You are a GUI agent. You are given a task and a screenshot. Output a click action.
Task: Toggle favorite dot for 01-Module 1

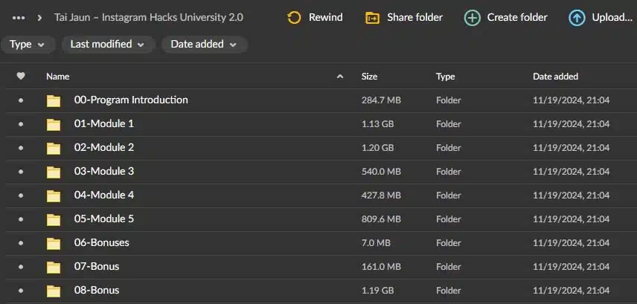pyautogui.click(x=21, y=124)
